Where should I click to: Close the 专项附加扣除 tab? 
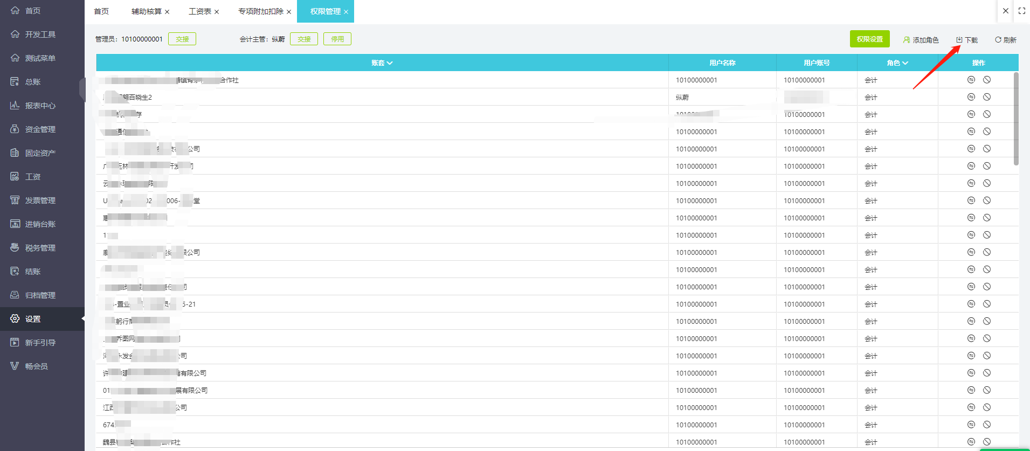(x=289, y=12)
